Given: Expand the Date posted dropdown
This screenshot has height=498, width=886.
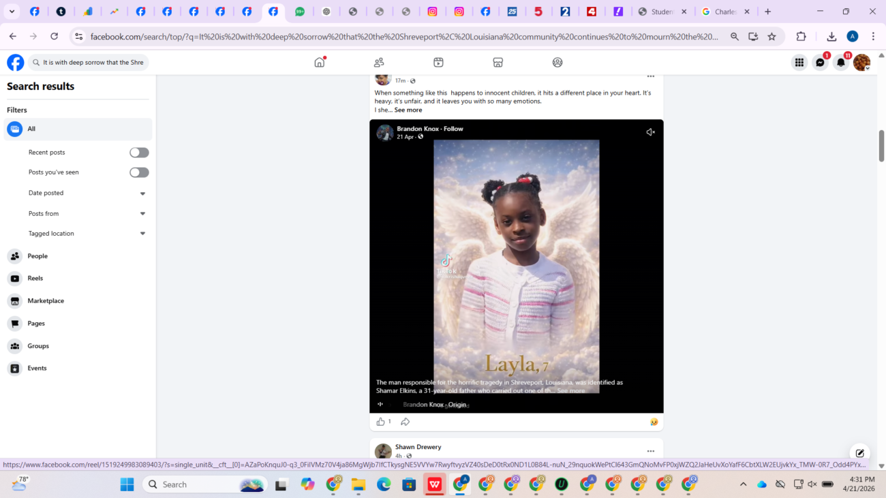Looking at the screenshot, I should [x=142, y=193].
